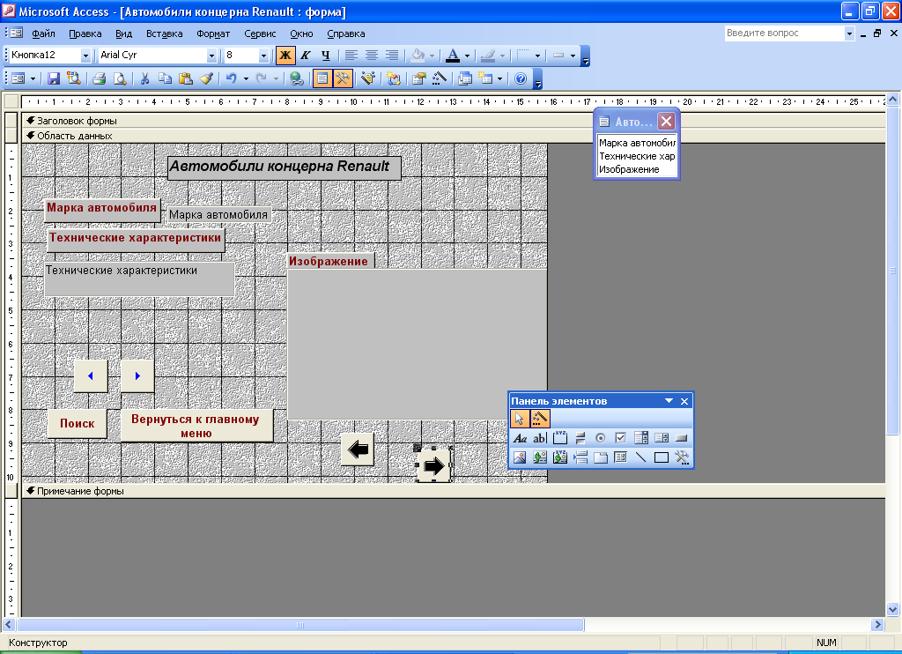Toggle the Toolbox button on main toolbar
902x654 pixels.
click(x=343, y=78)
